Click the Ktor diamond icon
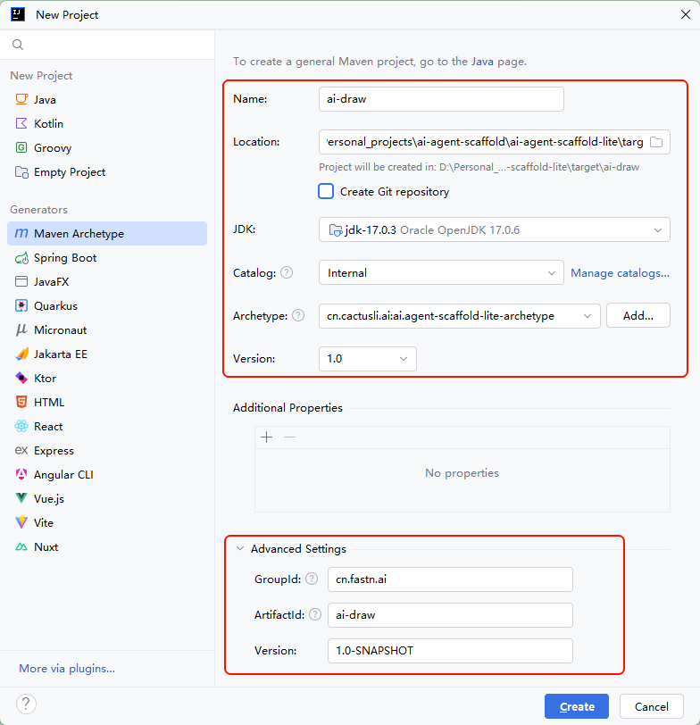This screenshot has width=700, height=725. 21,379
